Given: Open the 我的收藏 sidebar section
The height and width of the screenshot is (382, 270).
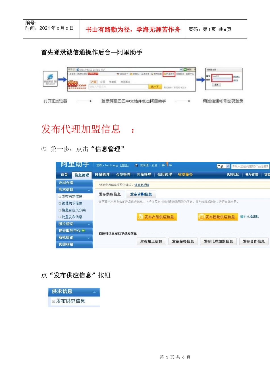Looking at the screenshot, I should [x=74, y=244].
